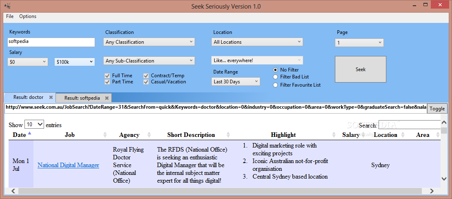Image resolution: width=452 pixels, height=199 pixels.
Task: Open the minimum salary $0 dropdown
Action: coord(28,62)
